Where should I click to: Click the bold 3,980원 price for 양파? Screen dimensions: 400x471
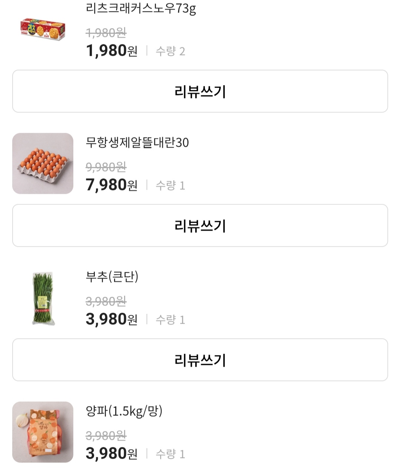pyautogui.click(x=111, y=454)
